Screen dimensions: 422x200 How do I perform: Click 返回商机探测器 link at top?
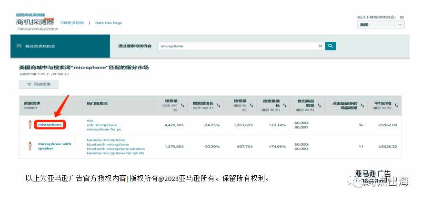pyautogui.click(x=30, y=15)
